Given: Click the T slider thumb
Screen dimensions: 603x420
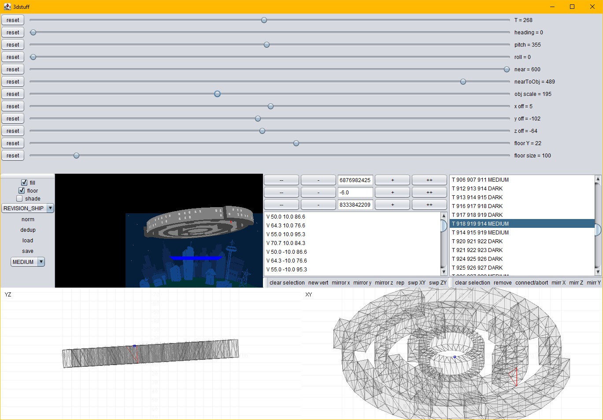Looking at the screenshot, I should click(264, 20).
